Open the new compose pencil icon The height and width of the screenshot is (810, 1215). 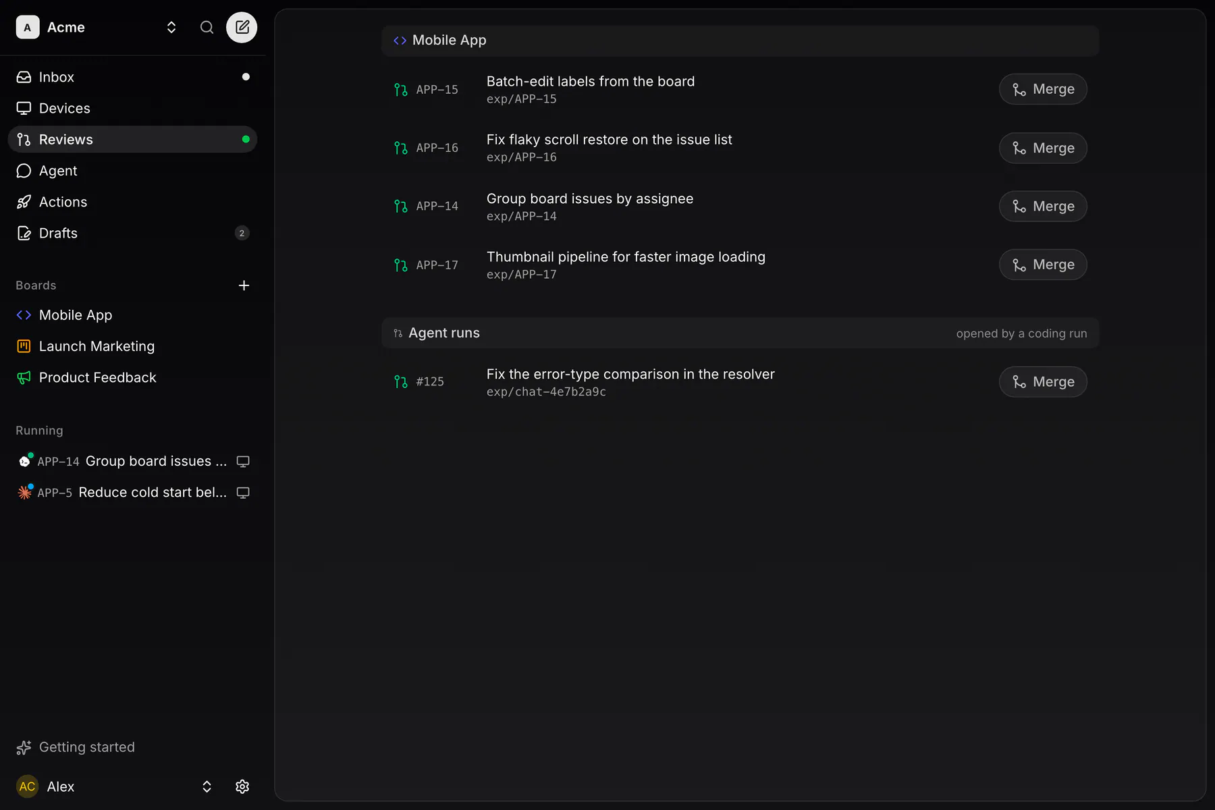pyautogui.click(x=242, y=27)
